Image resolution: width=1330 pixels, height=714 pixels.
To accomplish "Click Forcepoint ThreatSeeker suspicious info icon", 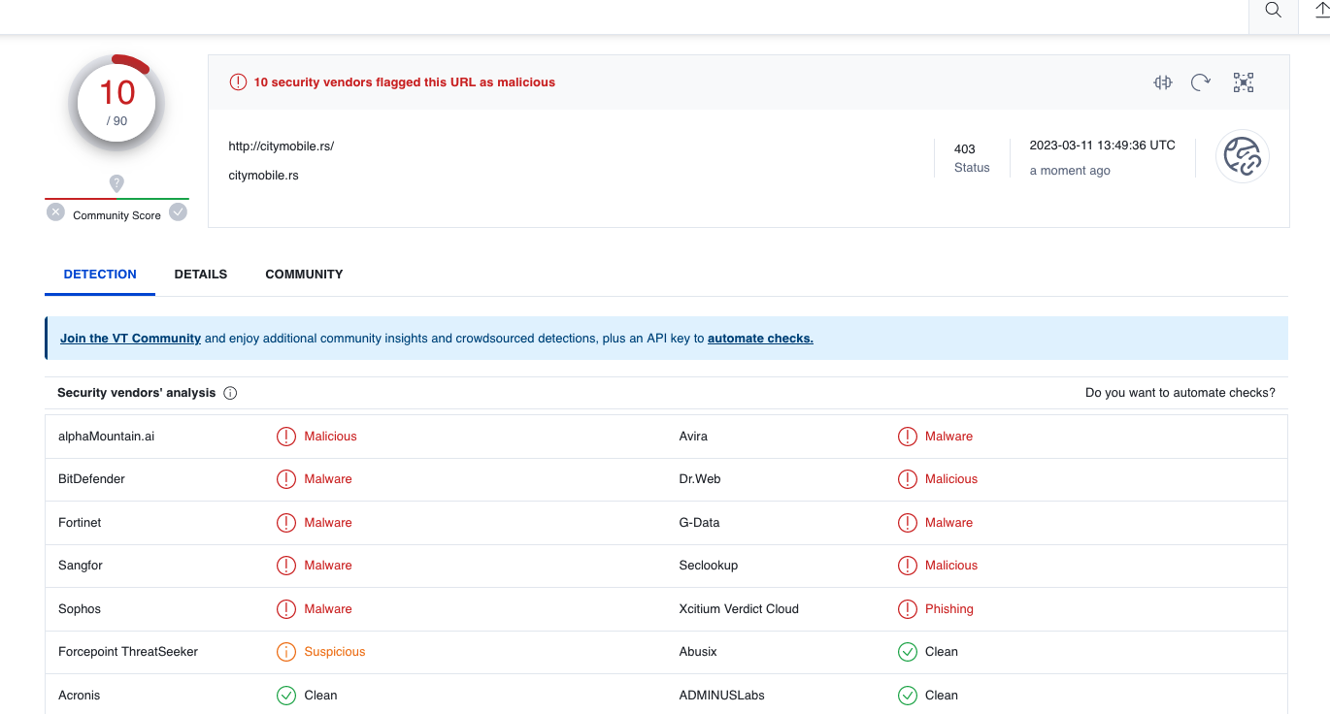I will pyautogui.click(x=286, y=652).
